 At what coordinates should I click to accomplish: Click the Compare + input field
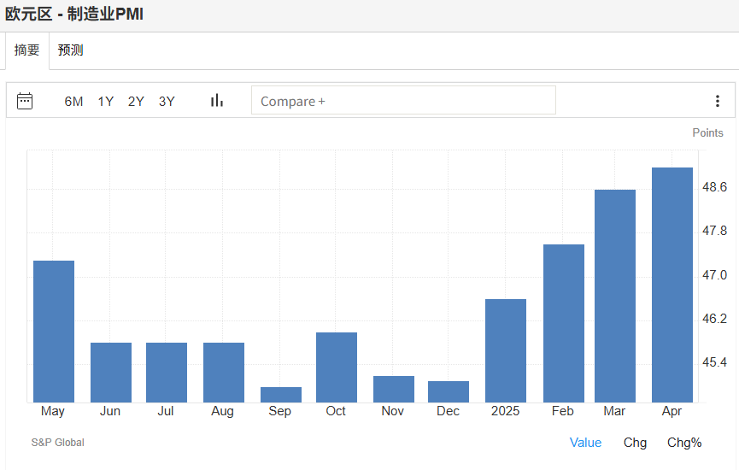pos(403,100)
